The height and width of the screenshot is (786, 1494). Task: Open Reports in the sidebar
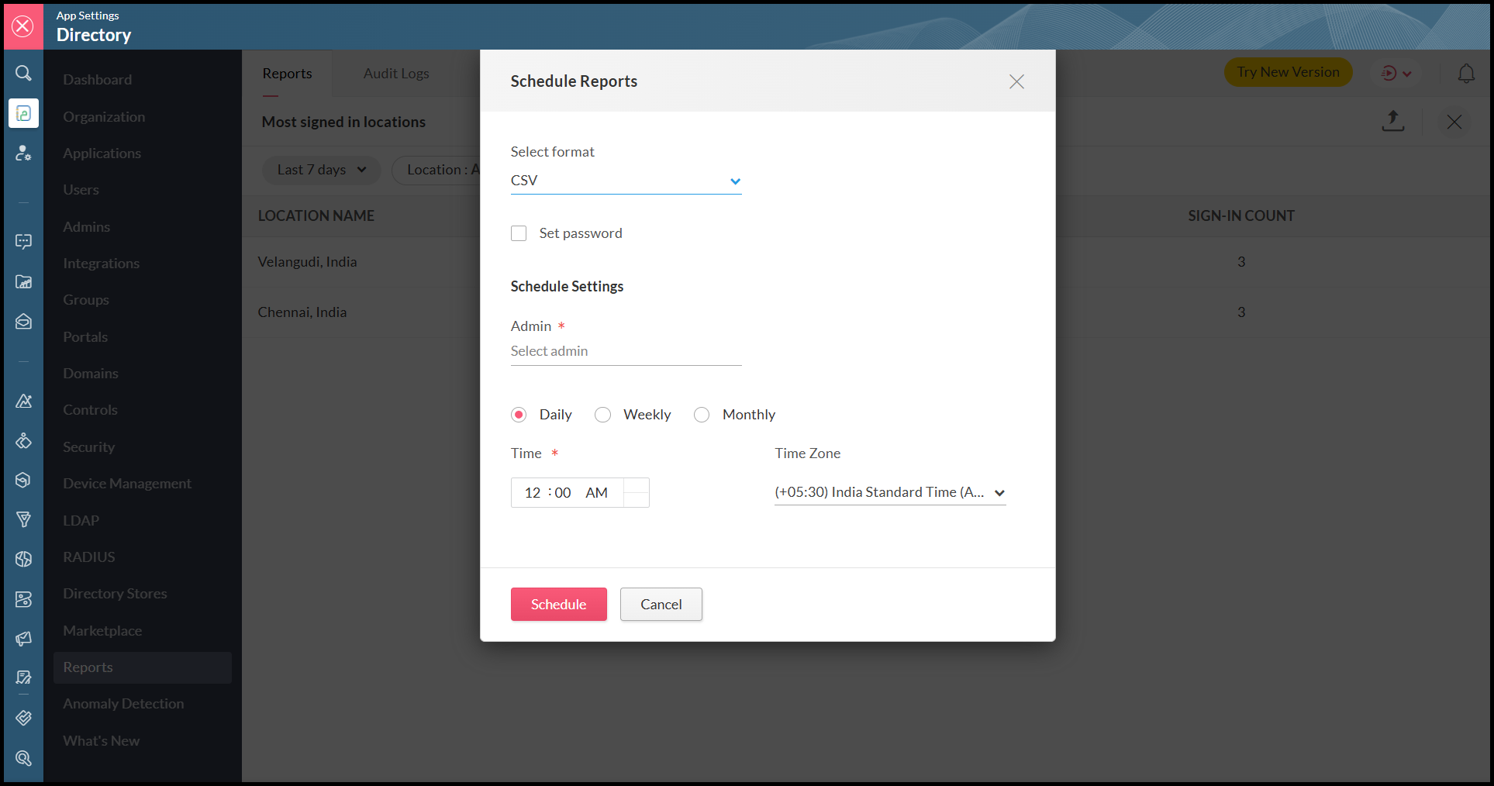(x=143, y=667)
